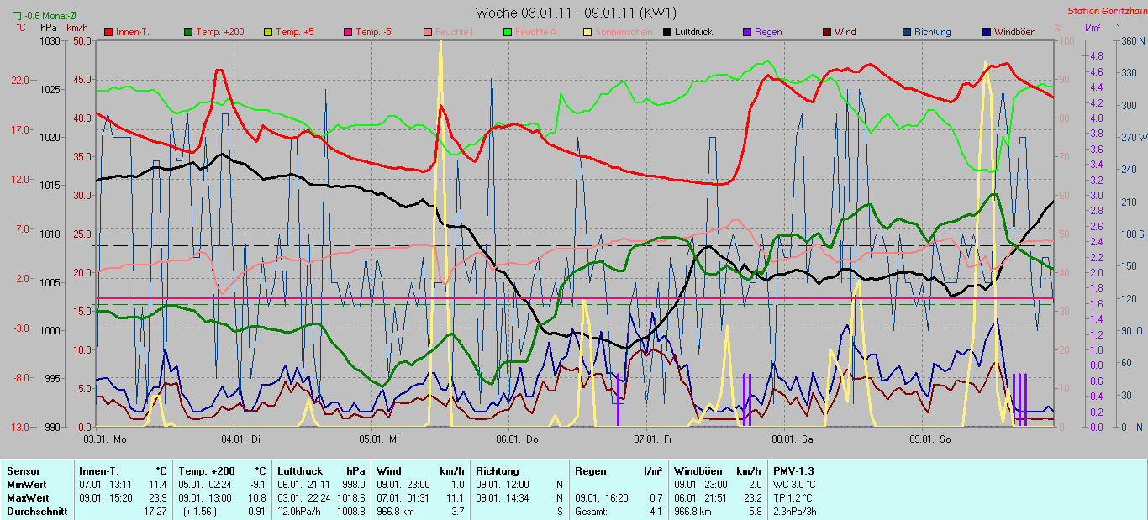Click the Luftdruck table column header
Image resolution: width=1148 pixels, height=520 pixels.
point(300,471)
